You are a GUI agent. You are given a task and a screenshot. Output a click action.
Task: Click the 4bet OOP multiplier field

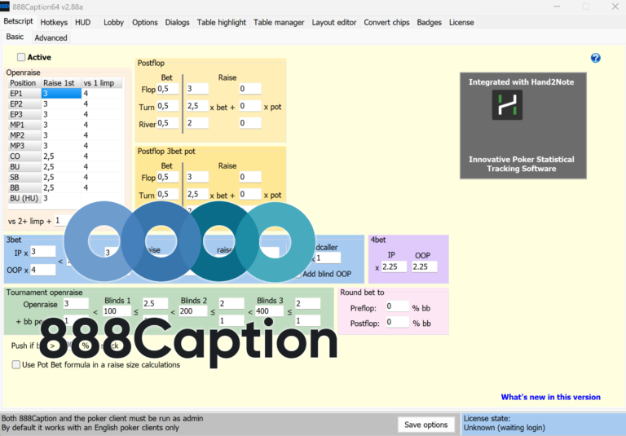tap(425, 266)
